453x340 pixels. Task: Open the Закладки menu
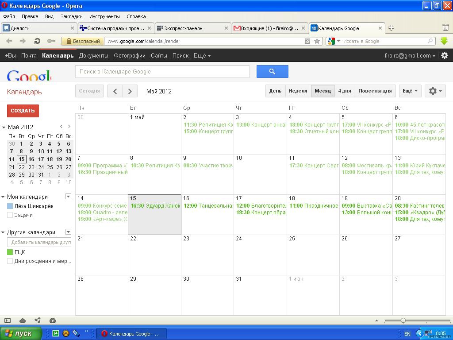coord(71,16)
